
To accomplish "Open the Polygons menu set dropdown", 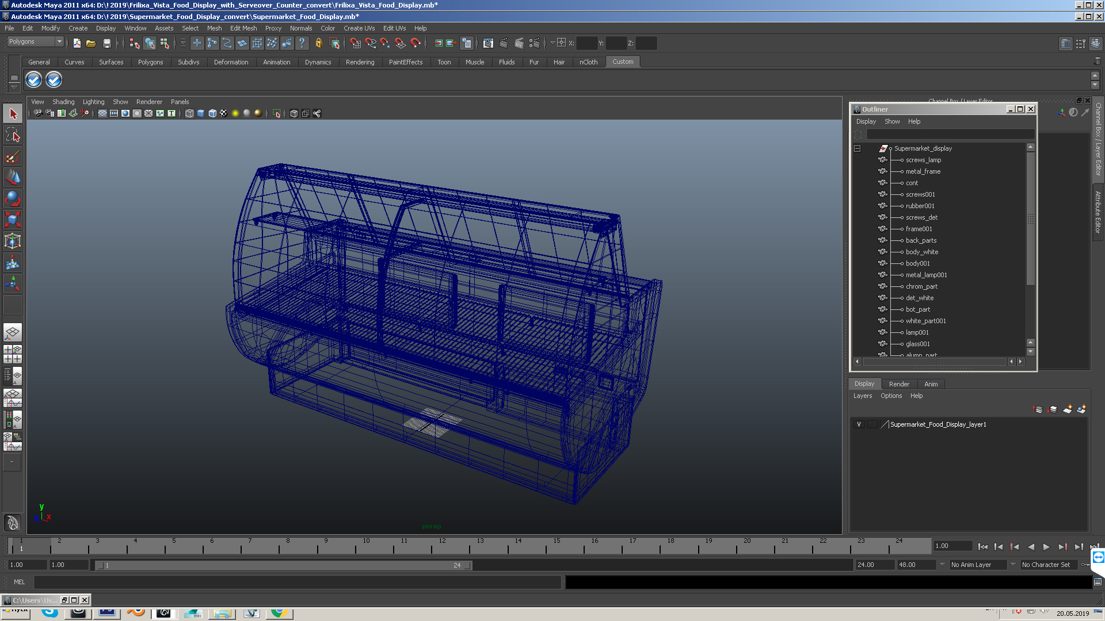I will tap(35, 41).
